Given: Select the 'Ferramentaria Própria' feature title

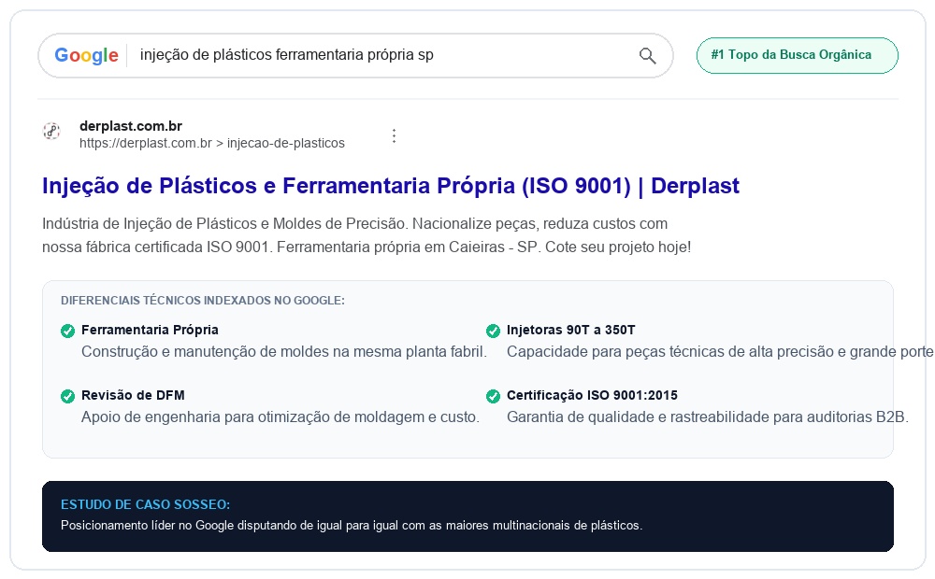Looking at the screenshot, I should [150, 330].
